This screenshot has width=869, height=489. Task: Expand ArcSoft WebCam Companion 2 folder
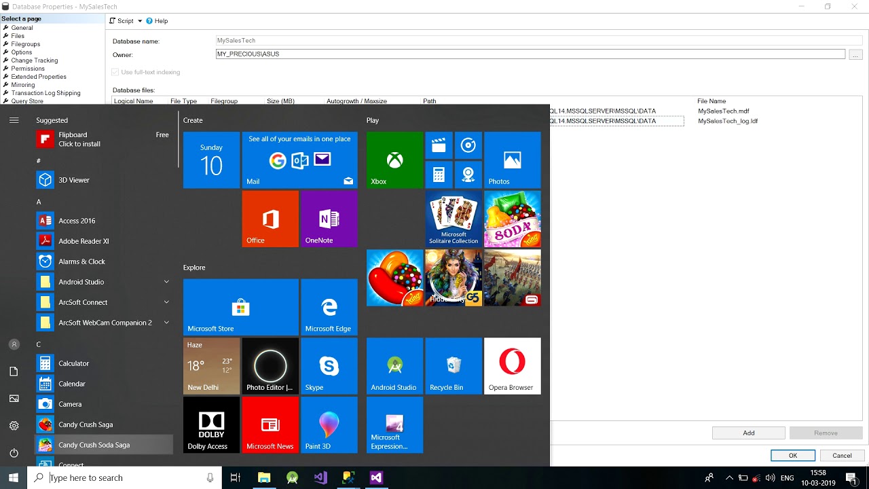click(166, 323)
